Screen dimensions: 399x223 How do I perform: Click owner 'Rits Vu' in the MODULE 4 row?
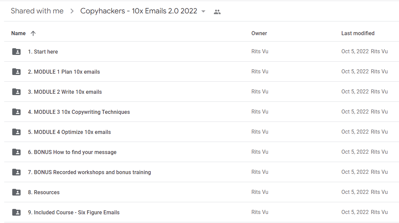tap(260, 132)
